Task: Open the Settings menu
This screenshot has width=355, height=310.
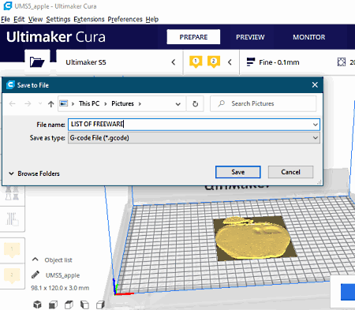Action: (x=58, y=19)
